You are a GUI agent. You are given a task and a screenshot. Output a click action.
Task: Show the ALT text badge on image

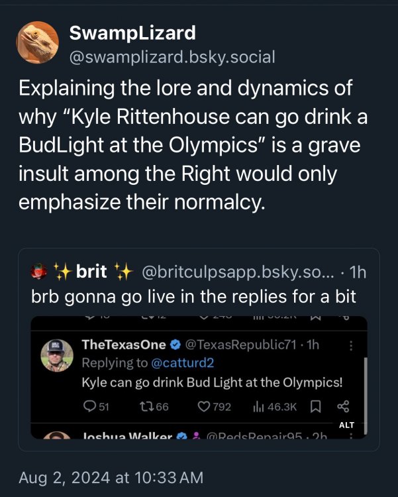346,425
